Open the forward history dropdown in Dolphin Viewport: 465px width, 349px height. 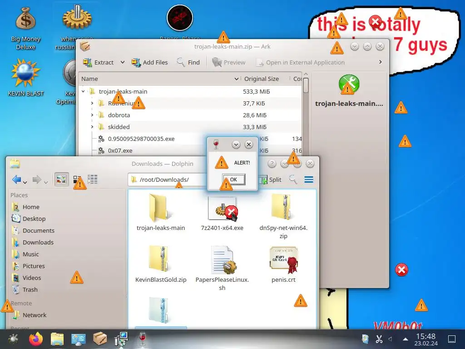(46, 182)
